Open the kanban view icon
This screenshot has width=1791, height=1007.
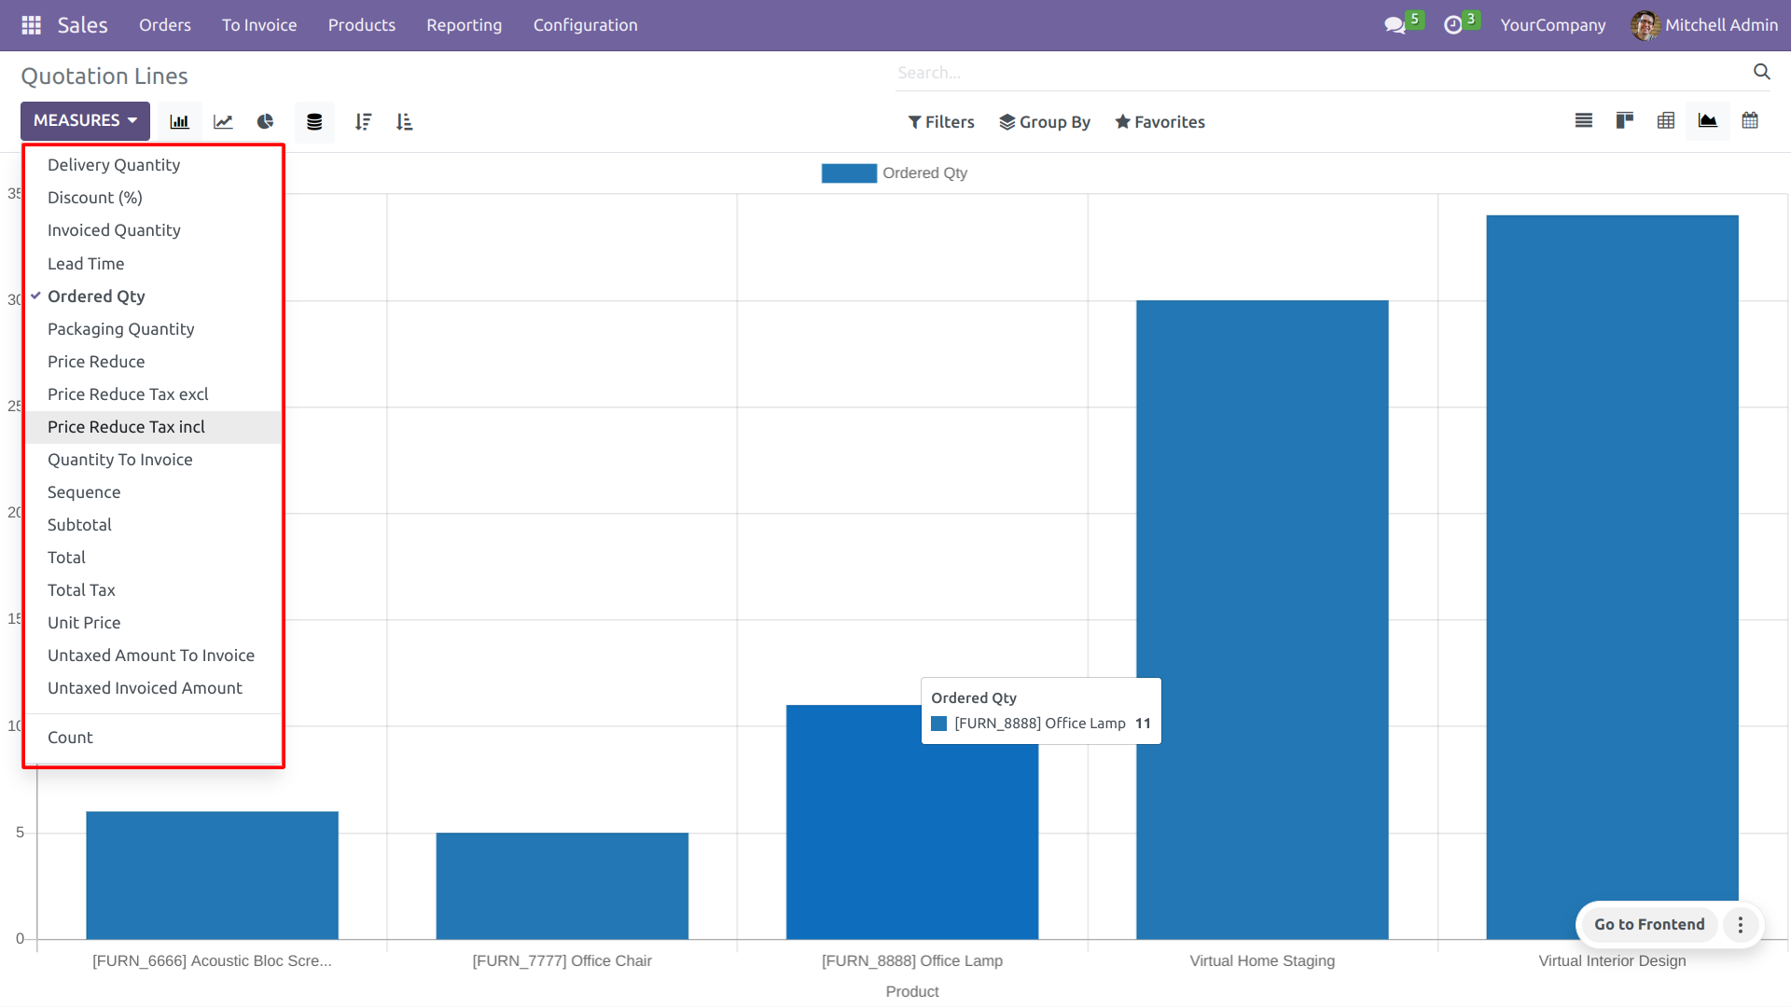pyautogui.click(x=1624, y=120)
